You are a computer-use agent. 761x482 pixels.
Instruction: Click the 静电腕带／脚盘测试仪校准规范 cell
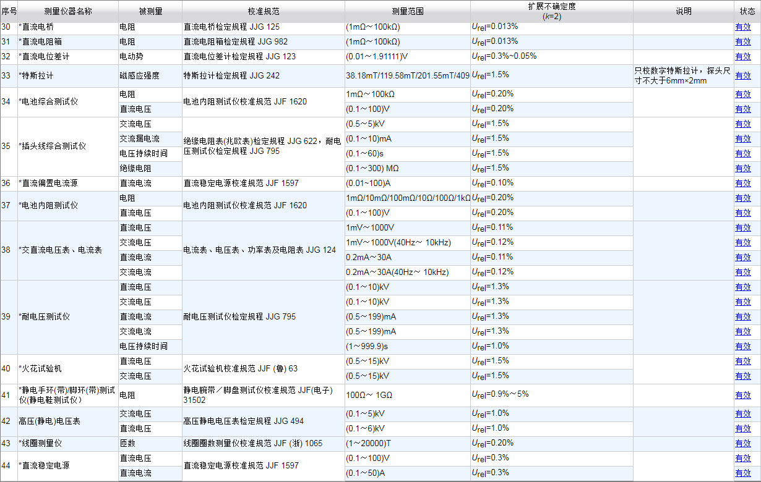263,395
